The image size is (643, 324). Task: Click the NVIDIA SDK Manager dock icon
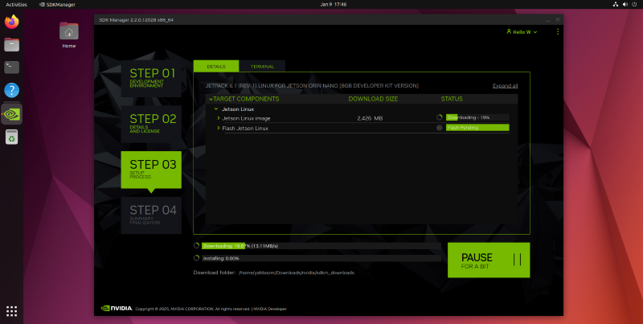12,113
